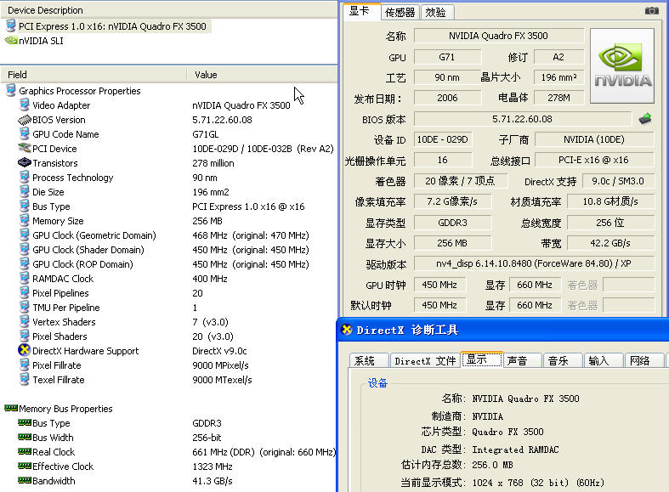Image resolution: width=669 pixels, height=492 pixels.
Task: Click the Memory Bus Properties icon
Action: point(11,408)
